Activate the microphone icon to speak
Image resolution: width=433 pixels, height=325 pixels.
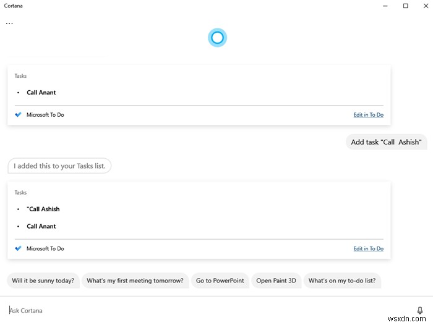[420, 310]
